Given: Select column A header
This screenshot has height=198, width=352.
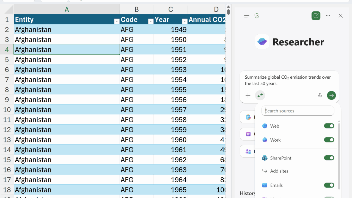Looking at the screenshot, I should coord(67,10).
